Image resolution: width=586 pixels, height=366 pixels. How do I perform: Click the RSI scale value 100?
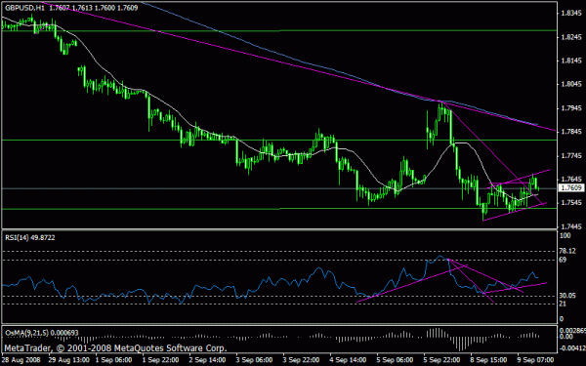pyautogui.click(x=565, y=235)
